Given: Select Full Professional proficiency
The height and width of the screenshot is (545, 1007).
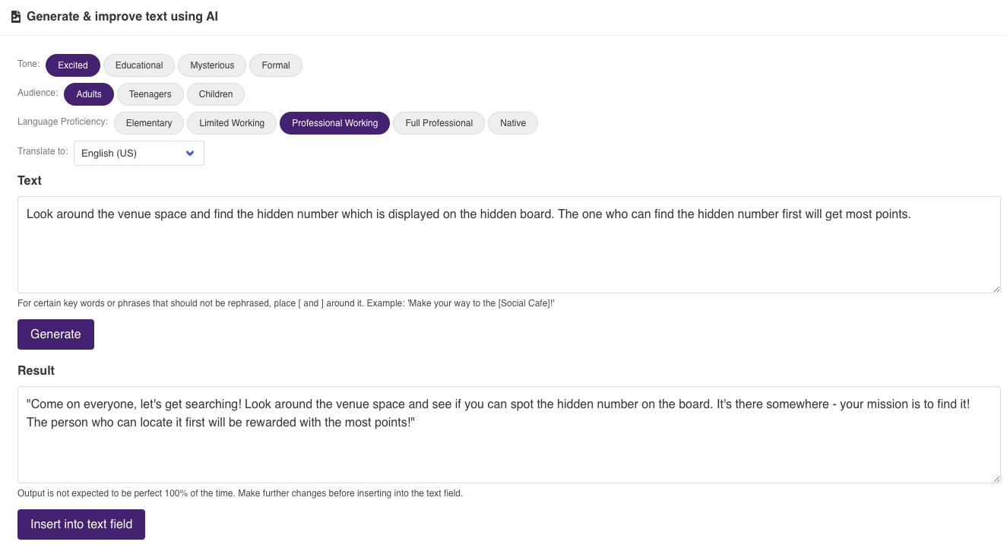Looking at the screenshot, I should coord(439,123).
